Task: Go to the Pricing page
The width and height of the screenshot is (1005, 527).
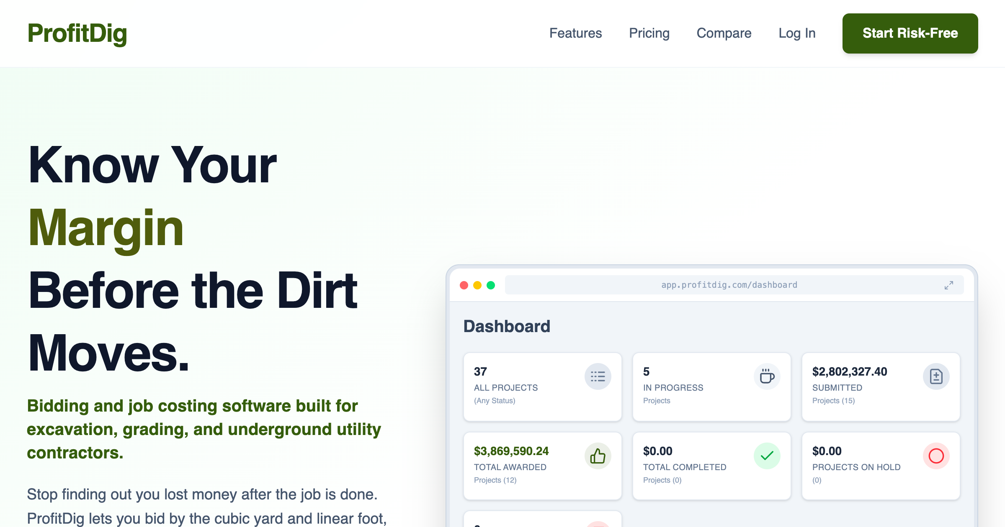Action: (649, 33)
